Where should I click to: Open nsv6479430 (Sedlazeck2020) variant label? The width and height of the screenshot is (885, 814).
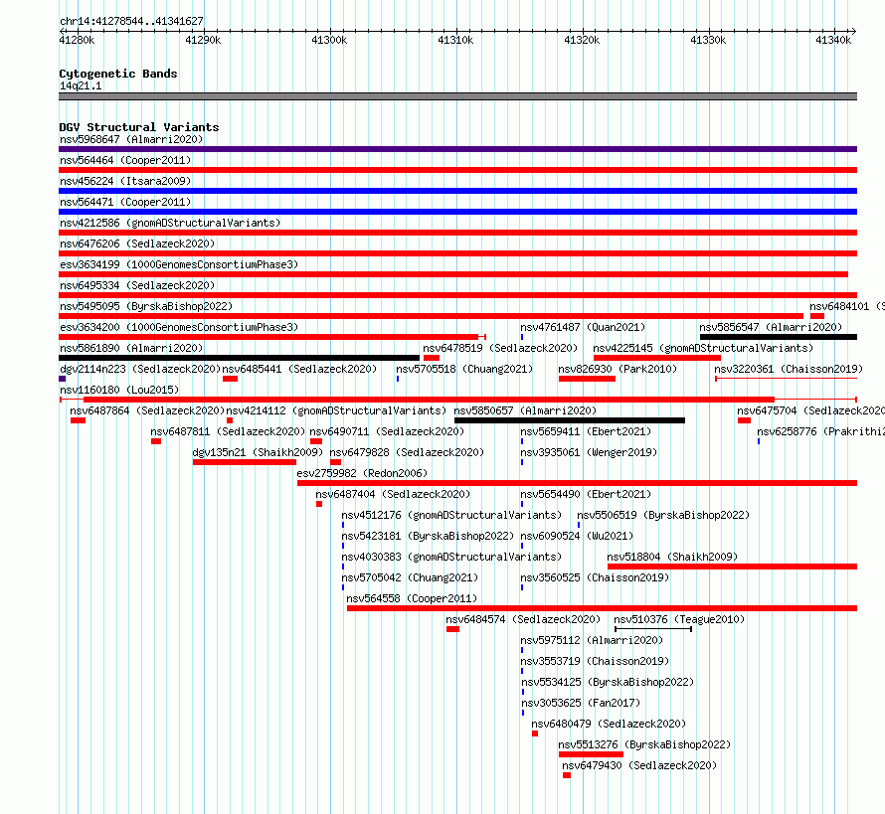click(x=639, y=765)
